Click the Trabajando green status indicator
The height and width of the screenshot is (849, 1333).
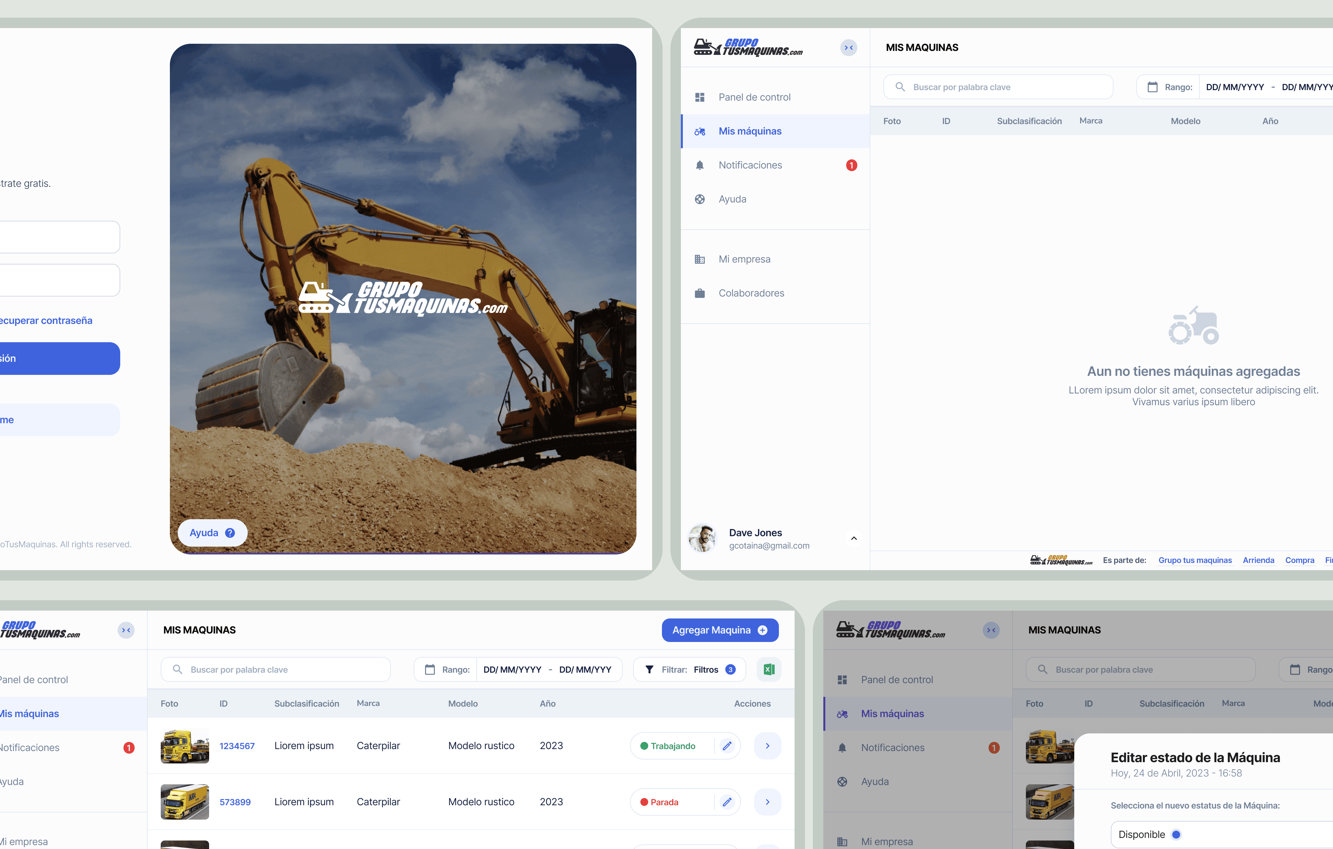click(x=644, y=745)
